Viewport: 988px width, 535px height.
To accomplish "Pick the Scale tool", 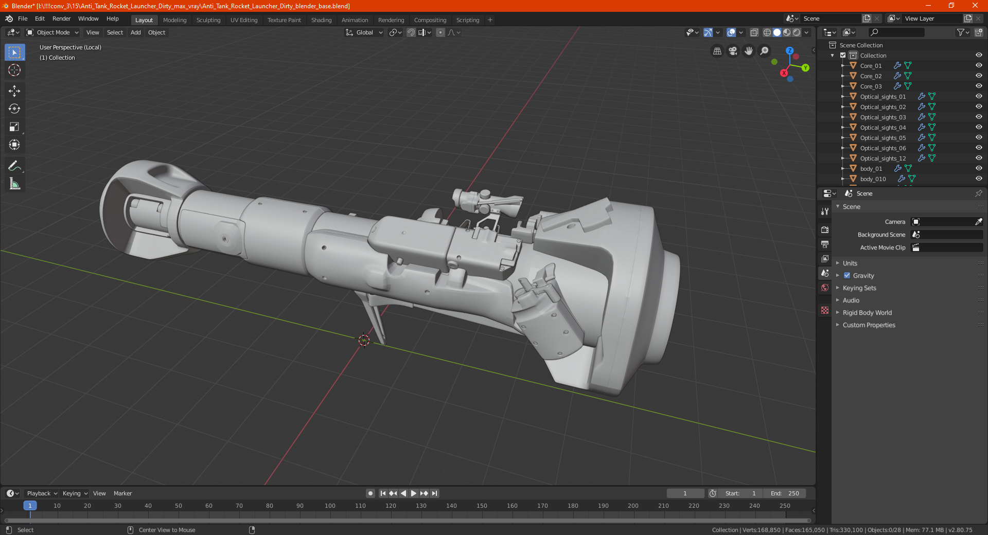I will pyautogui.click(x=14, y=127).
